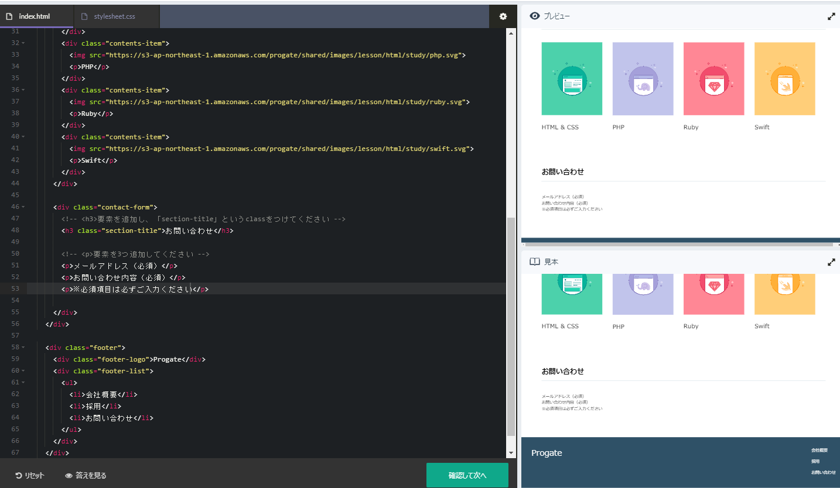Click the Ruby label in preview
This screenshot has height=488, width=840.
(x=691, y=127)
